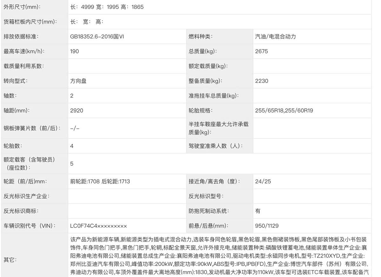Select the front/rear track width values
The height and width of the screenshot is (277, 381).
pos(100,182)
